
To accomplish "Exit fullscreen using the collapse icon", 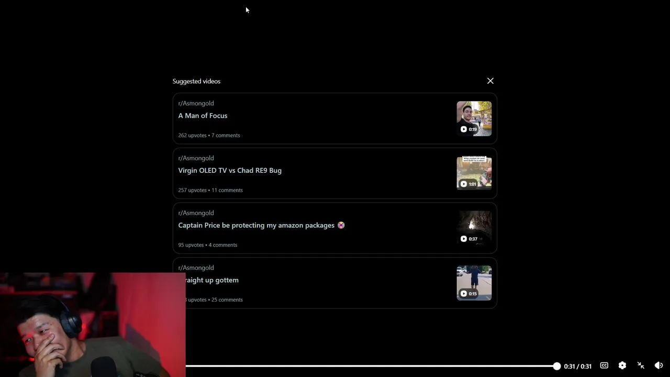I will 641,365.
